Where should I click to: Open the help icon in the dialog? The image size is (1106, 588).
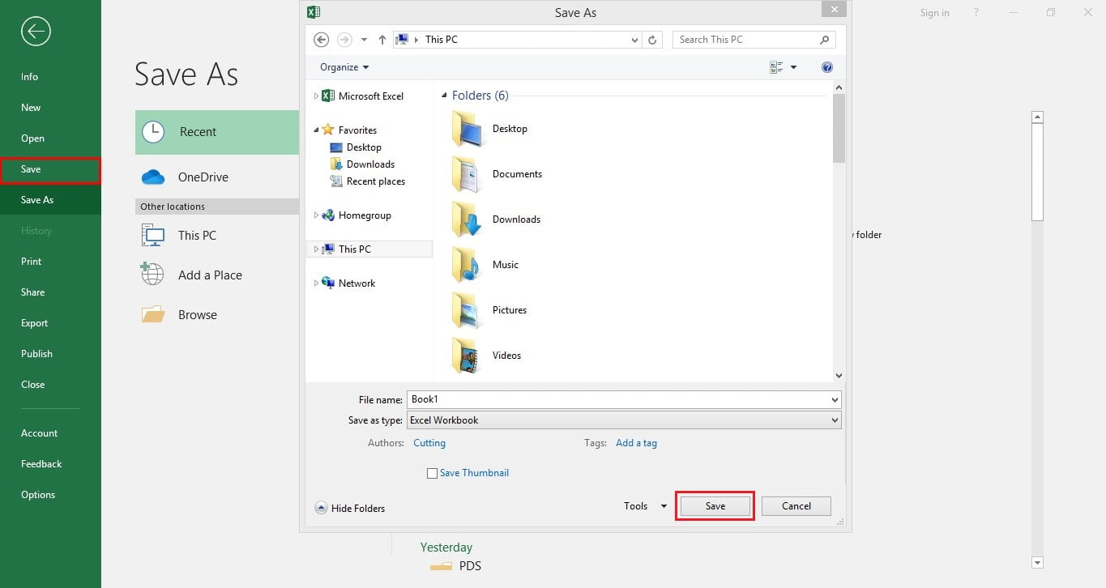[x=826, y=67]
